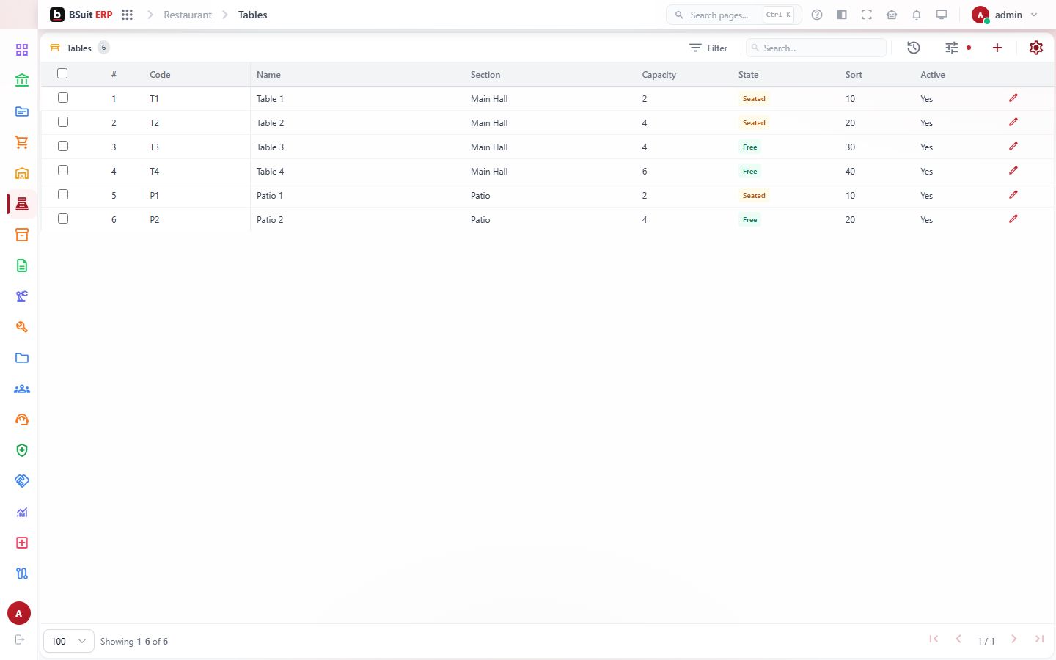Open the column options sliders icon
Screen dimensions: 1056x660
tap(952, 48)
